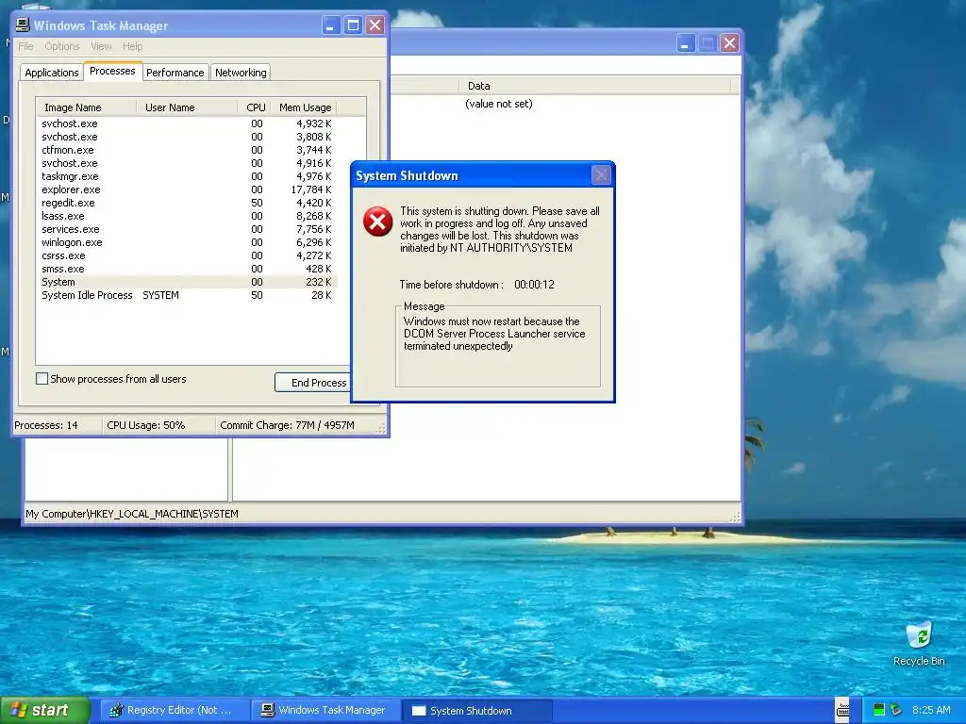Viewport: 966px width, 724px height.
Task: Open the Recycle Bin desktop icon
Action: (x=919, y=644)
